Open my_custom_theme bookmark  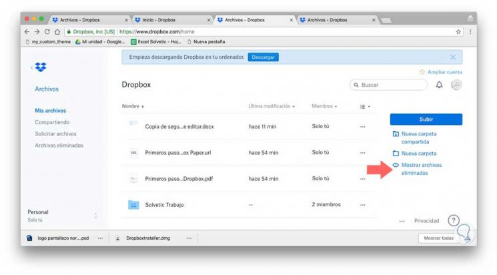[48, 41]
